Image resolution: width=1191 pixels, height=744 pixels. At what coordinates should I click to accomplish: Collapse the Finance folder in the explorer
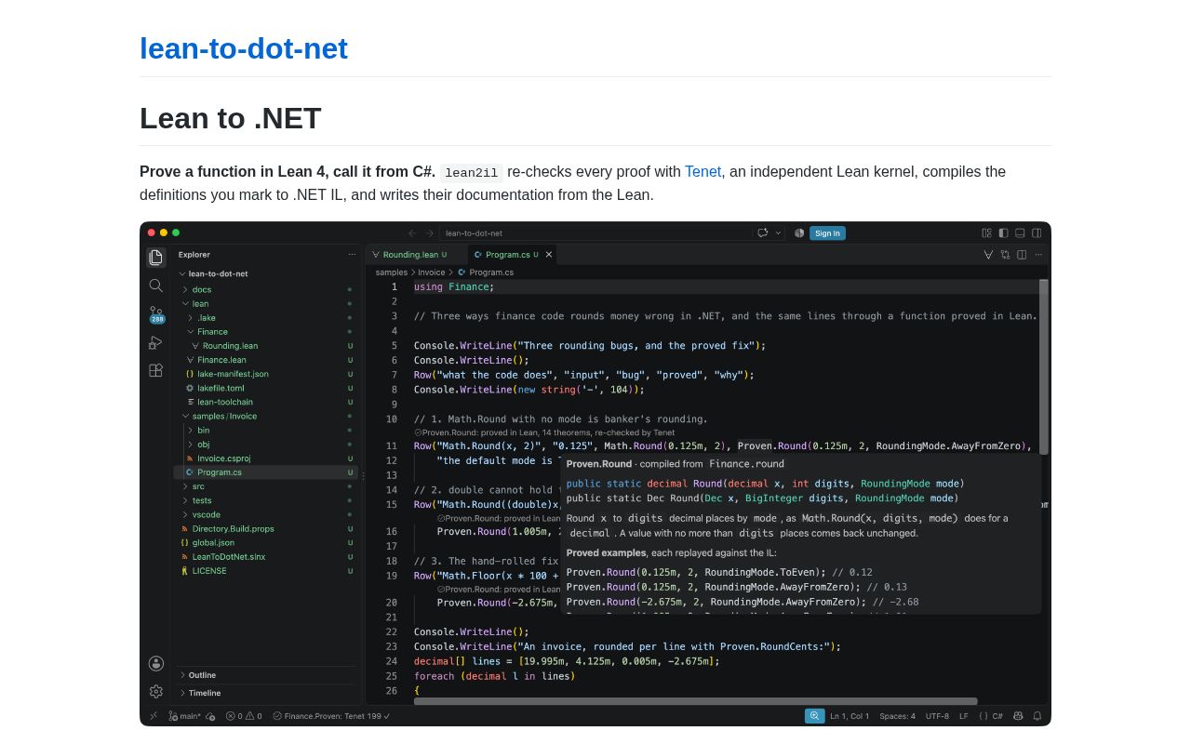coord(266,332)
